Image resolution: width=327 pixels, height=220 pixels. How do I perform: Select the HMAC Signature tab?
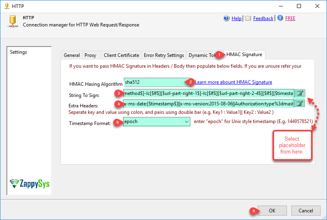tap(244, 54)
